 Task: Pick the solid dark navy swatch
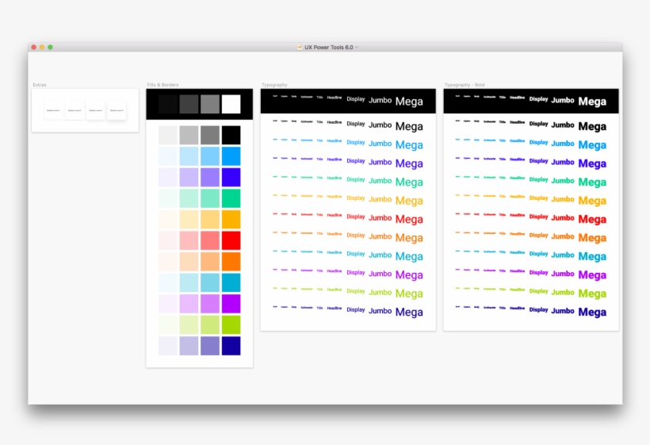(231, 346)
